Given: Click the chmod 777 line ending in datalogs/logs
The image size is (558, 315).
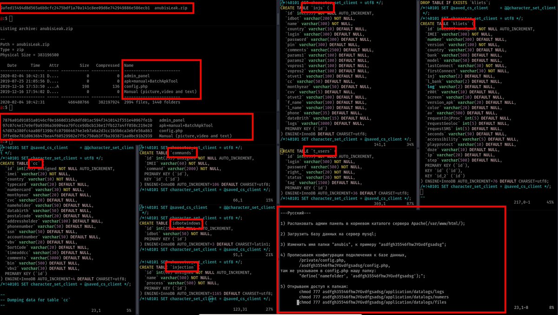Looking at the screenshot, I should click(x=372, y=293).
